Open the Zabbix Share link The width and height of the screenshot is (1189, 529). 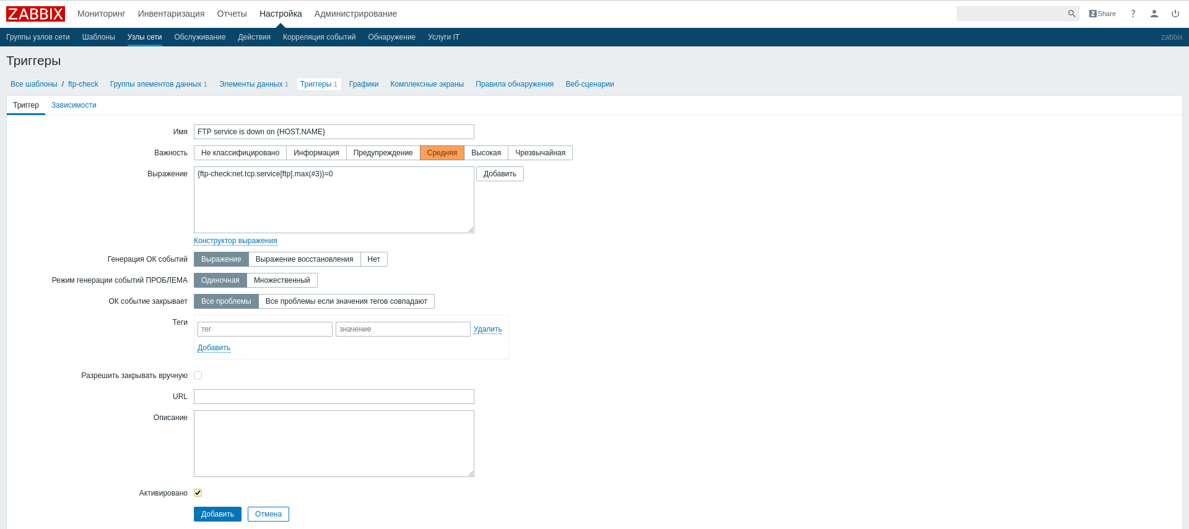click(x=1102, y=14)
